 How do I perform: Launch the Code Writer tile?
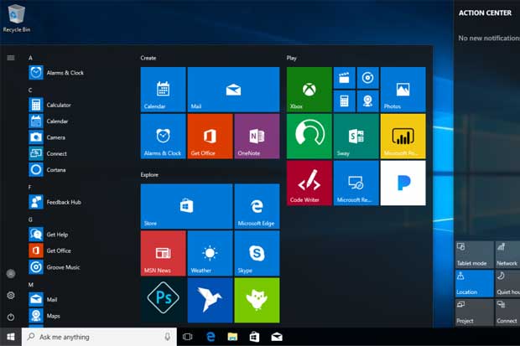pyautogui.click(x=309, y=183)
